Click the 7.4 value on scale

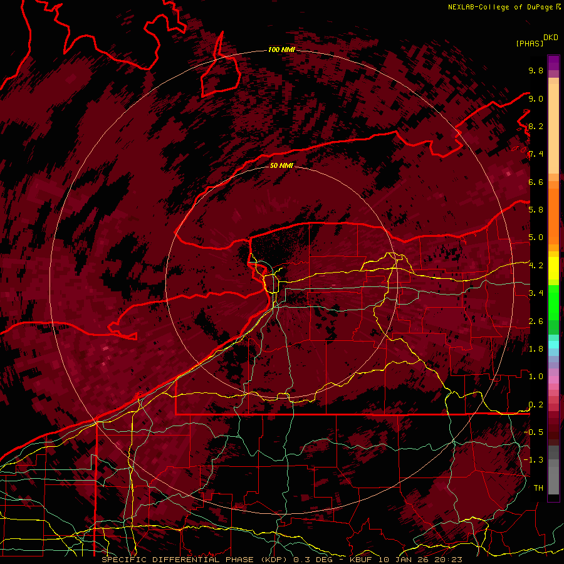pos(536,154)
